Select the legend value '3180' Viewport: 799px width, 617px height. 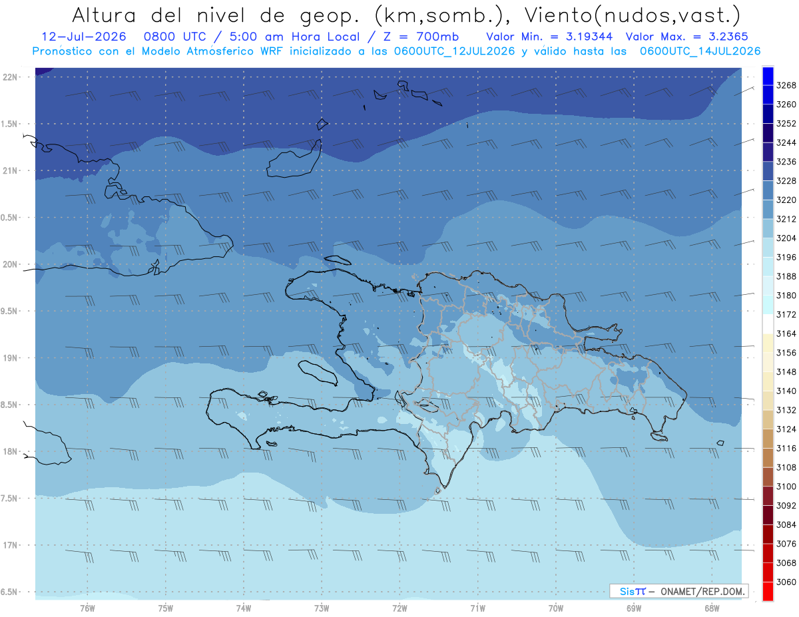coord(786,296)
